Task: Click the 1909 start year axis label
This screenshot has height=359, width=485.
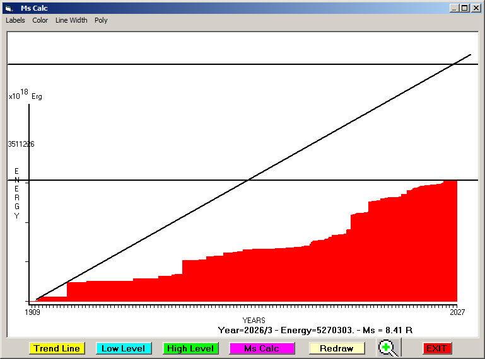Action: coord(32,312)
